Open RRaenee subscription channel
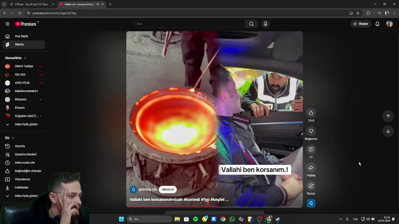The image size is (399, 224). click(x=24, y=100)
